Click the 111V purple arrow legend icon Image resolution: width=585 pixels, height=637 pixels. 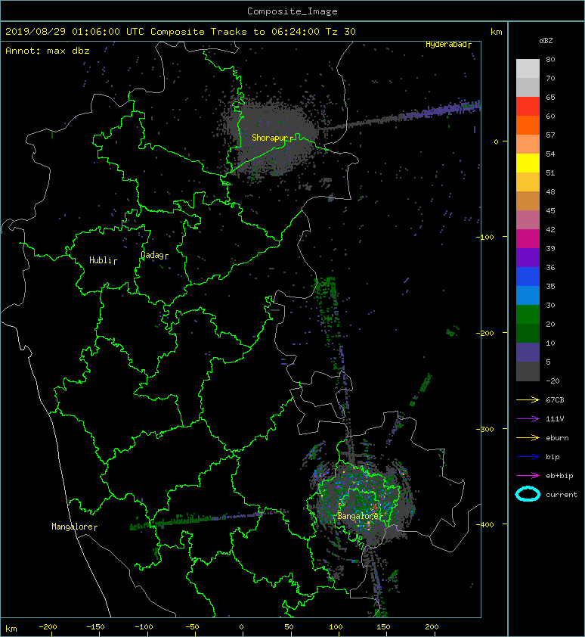tap(528, 419)
